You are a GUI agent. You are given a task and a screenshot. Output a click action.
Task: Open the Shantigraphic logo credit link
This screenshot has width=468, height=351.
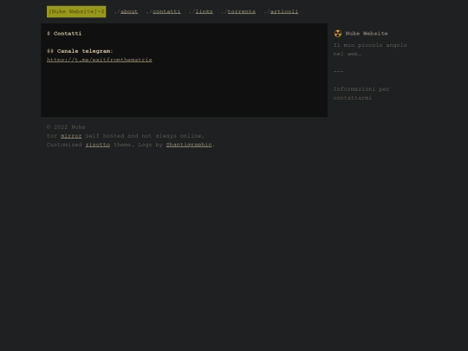(189, 145)
